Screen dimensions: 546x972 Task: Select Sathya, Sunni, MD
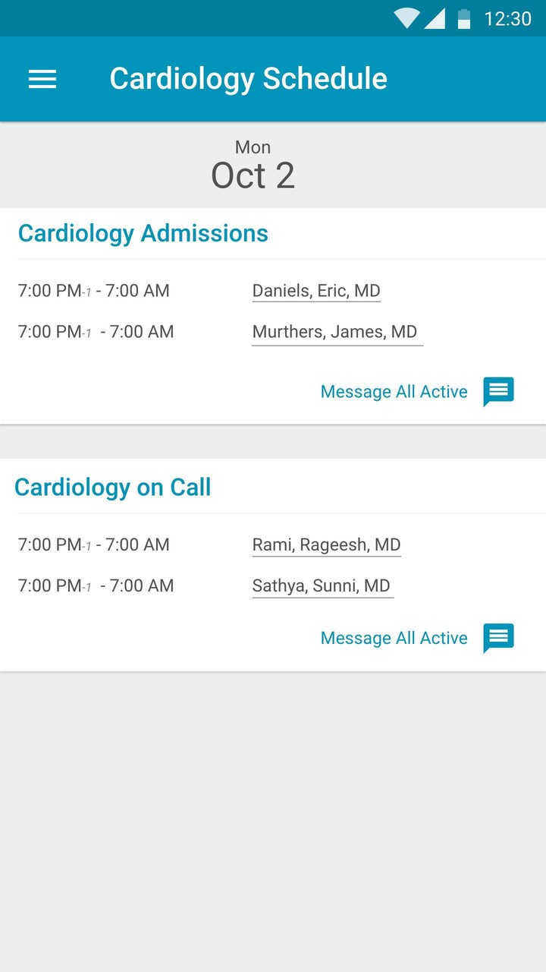click(x=322, y=585)
